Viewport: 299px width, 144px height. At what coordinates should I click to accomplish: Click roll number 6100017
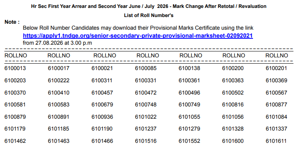click(x=59, y=68)
